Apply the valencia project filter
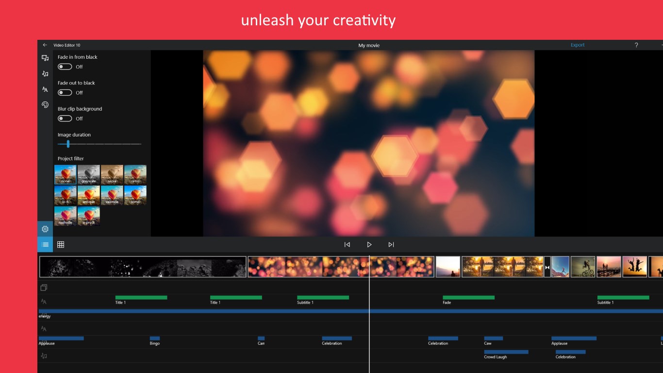The height and width of the screenshot is (373, 663). [112, 195]
